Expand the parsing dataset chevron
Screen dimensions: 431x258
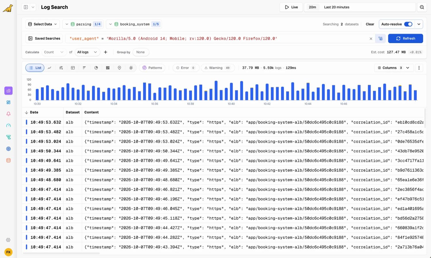tap(67, 24)
